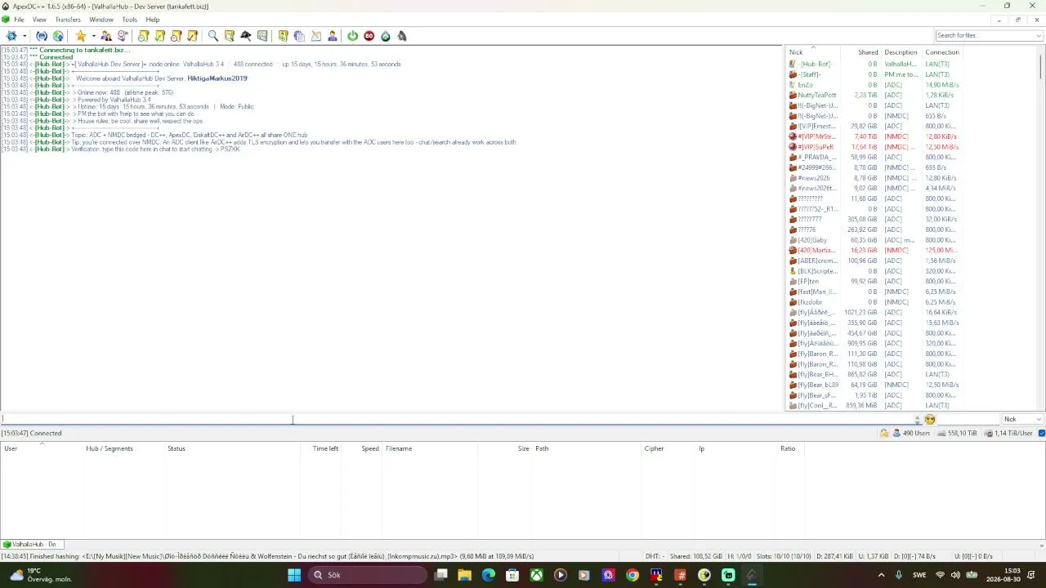
Task: Open Google Chrome from the taskbar
Action: click(x=632, y=575)
